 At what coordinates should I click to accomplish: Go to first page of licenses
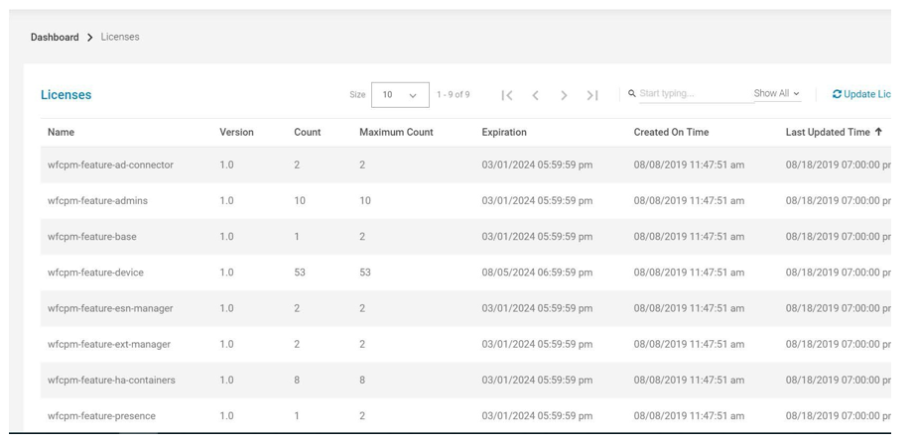pyautogui.click(x=507, y=95)
